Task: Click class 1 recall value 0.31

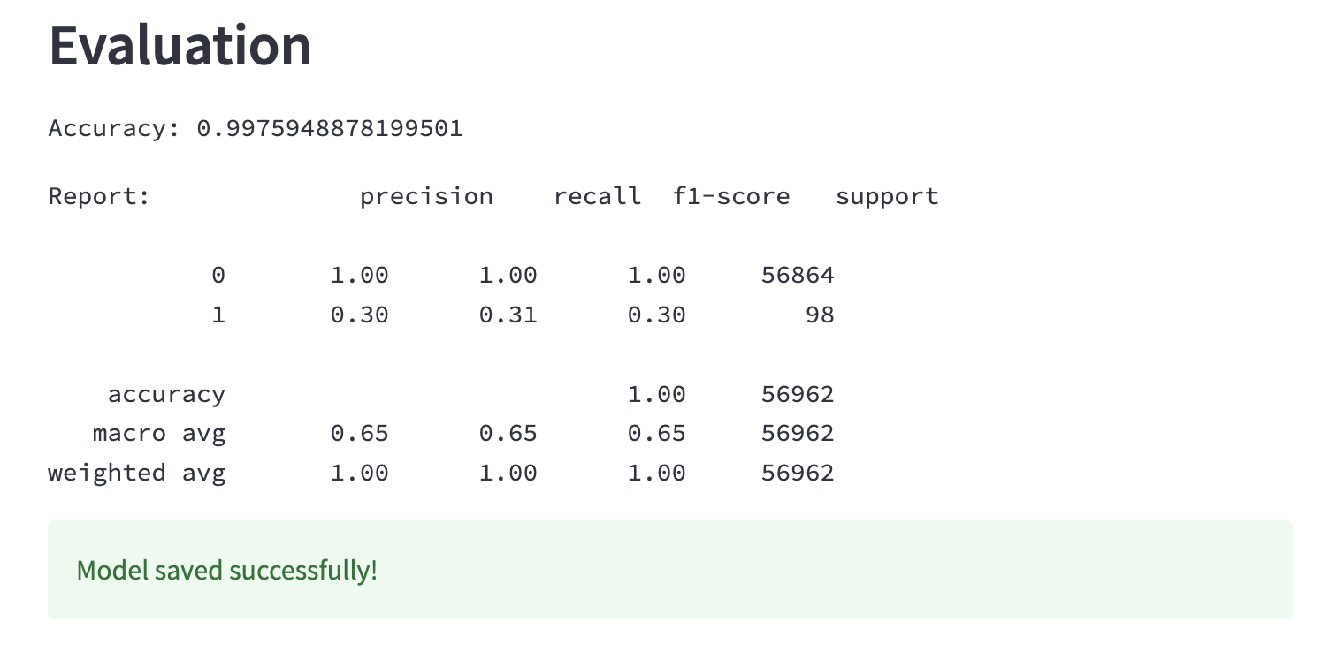Action: tap(508, 315)
